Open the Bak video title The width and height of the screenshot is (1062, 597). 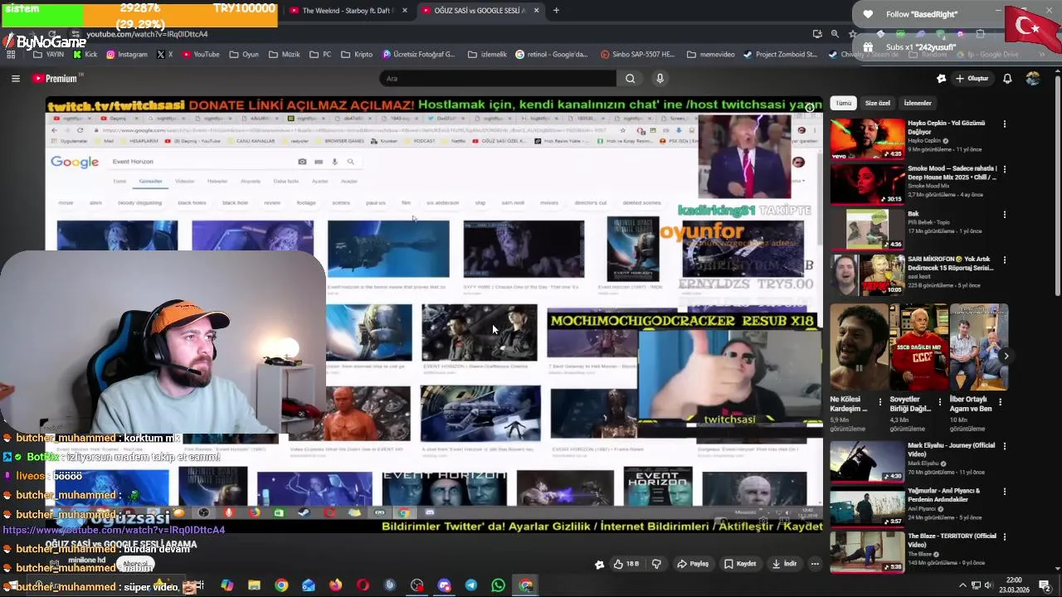913,213
